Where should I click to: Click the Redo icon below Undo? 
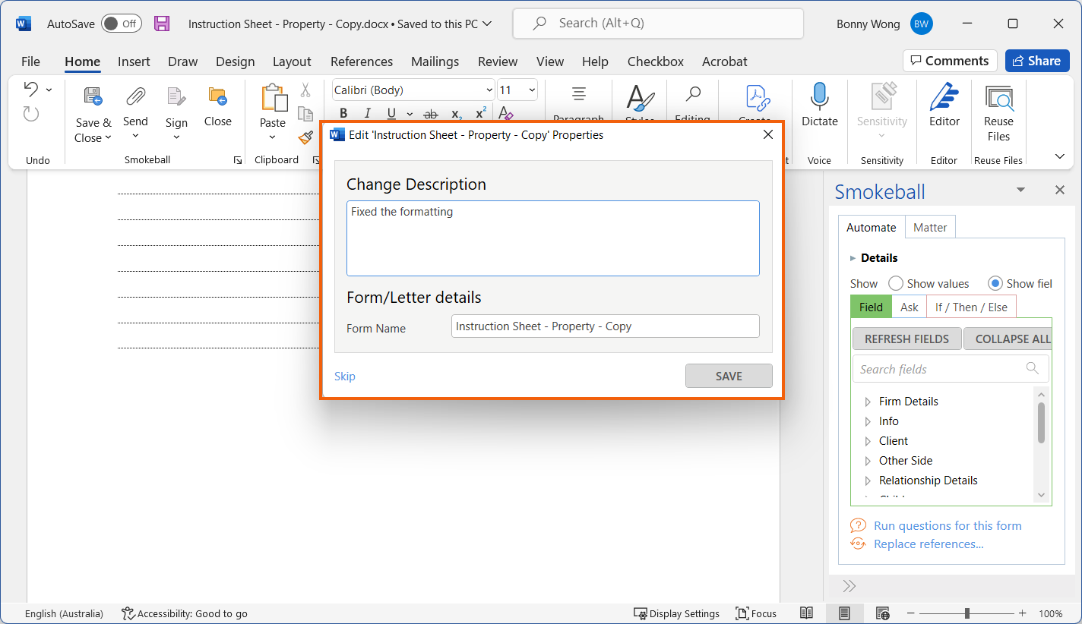tap(30, 114)
